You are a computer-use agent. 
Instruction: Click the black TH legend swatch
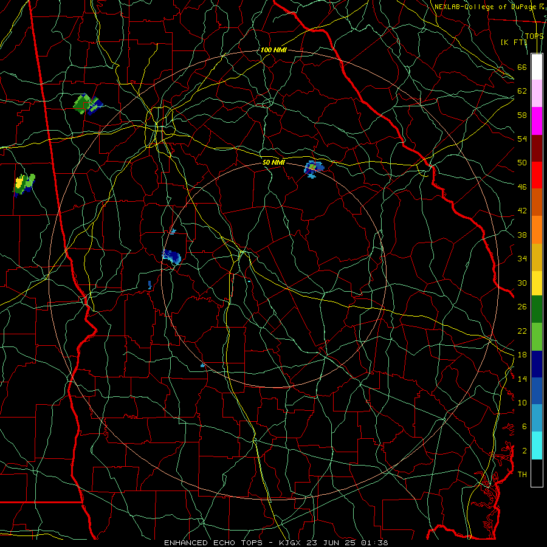pyautogui.click(x=537, y=473)
